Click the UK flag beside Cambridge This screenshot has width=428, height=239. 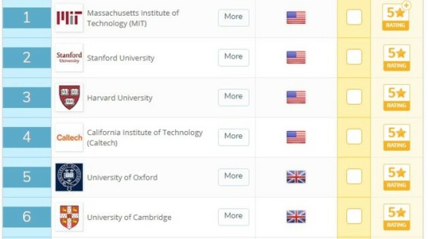pos(296,217)
